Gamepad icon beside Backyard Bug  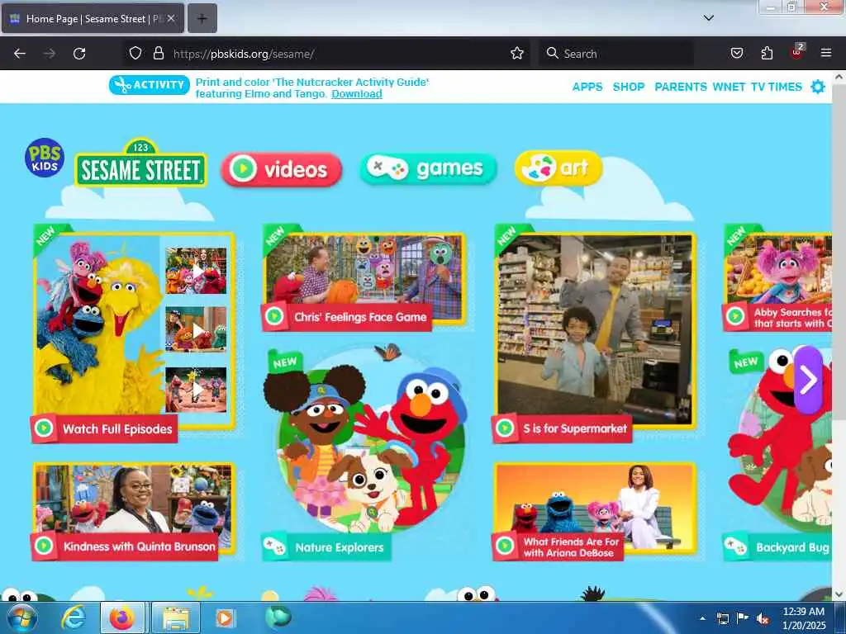tap(735, 546)
